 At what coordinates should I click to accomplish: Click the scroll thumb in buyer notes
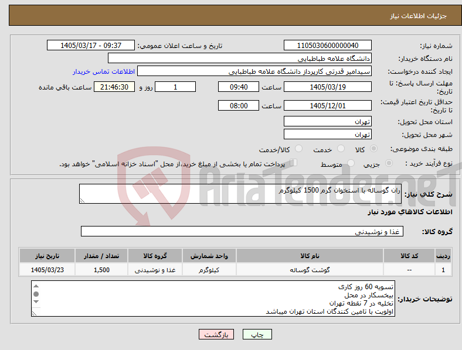pos(36,294)
